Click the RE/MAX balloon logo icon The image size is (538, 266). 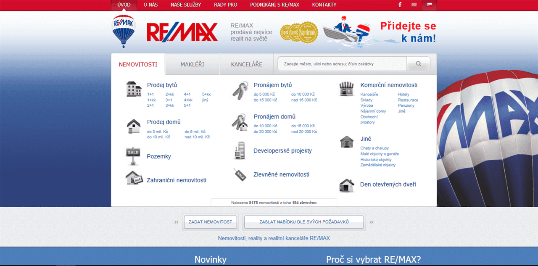124,32
